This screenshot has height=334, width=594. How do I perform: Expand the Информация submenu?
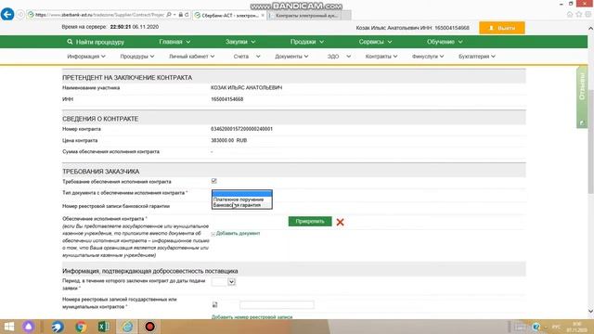pos(86,57)
